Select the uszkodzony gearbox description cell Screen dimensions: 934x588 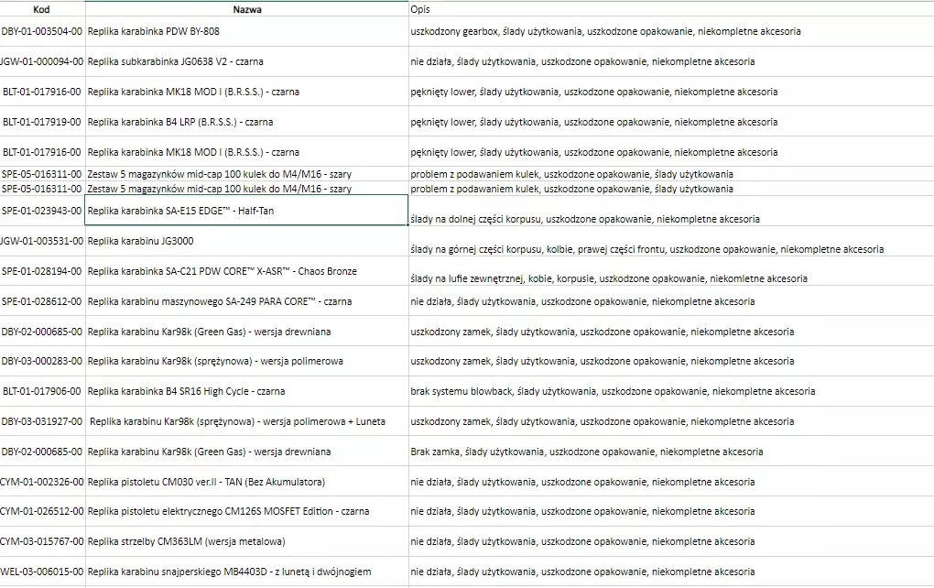click(605, 31)
